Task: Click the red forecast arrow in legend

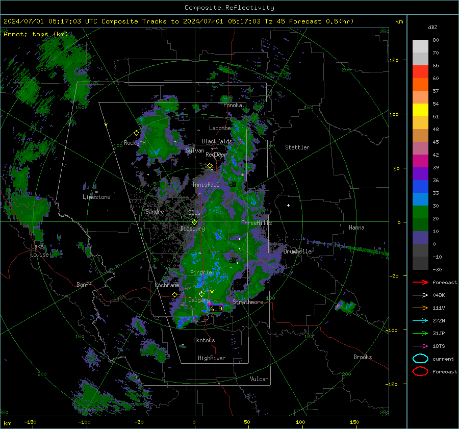Action: (x=420, y=282)
